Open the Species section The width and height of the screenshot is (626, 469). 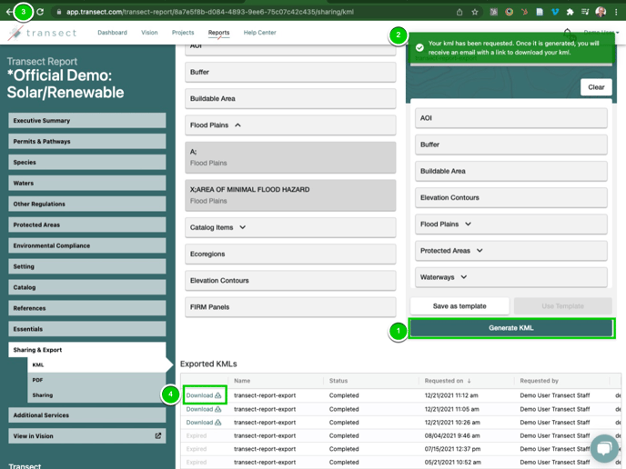(87, 163)
